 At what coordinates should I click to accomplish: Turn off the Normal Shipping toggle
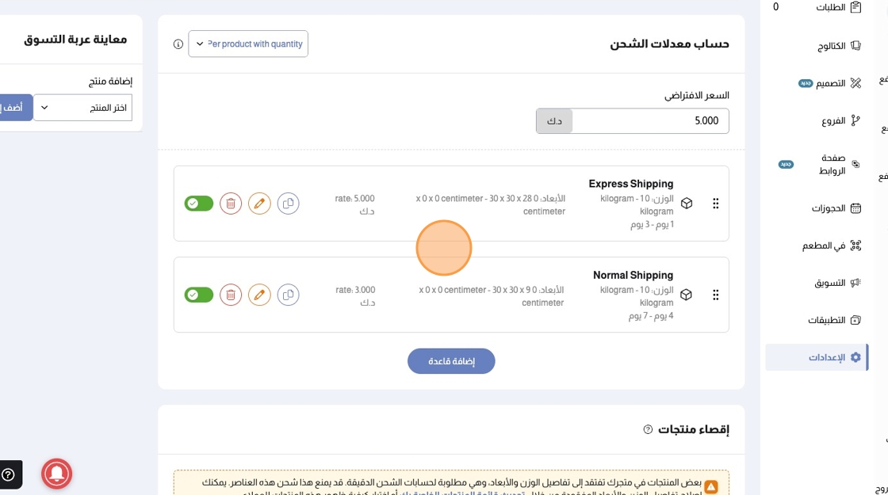199,295
